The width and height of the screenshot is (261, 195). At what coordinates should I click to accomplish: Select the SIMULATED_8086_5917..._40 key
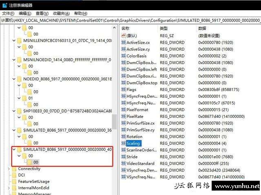[67, 149]
